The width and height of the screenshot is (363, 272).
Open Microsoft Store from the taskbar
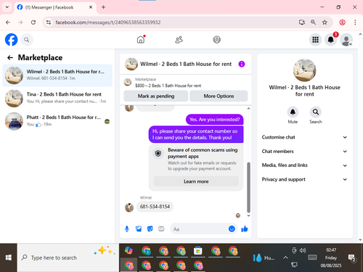pyautogui.click(x=197, y=251)
